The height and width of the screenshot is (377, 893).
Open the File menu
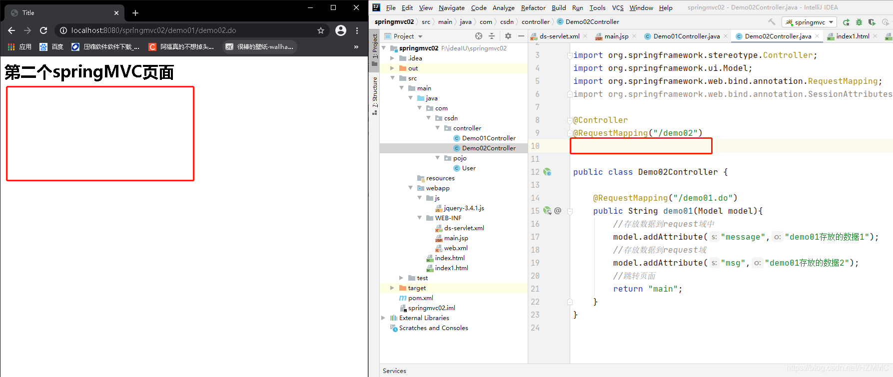391,7
